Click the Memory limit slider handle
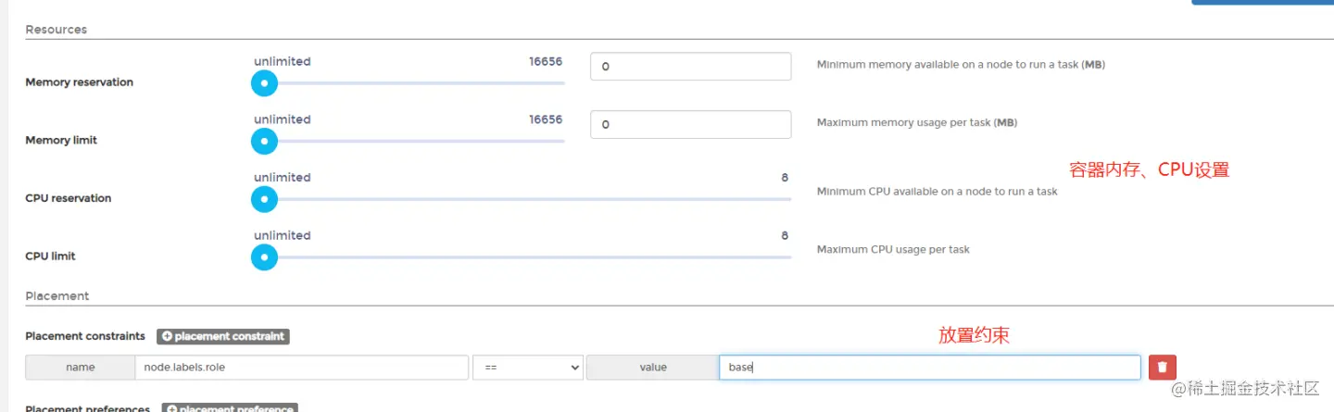 264,141
